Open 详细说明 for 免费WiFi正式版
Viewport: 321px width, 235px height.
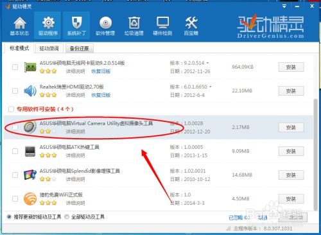click(x=75, y=203)
